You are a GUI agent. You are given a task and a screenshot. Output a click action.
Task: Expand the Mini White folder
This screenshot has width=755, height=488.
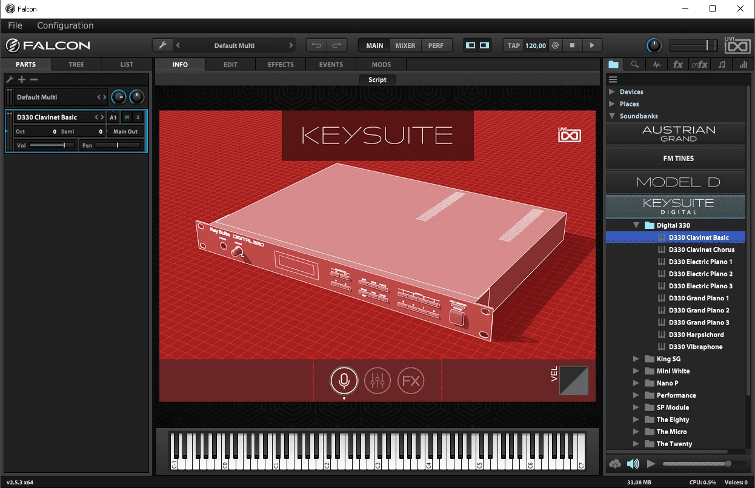tap(636, 371)
